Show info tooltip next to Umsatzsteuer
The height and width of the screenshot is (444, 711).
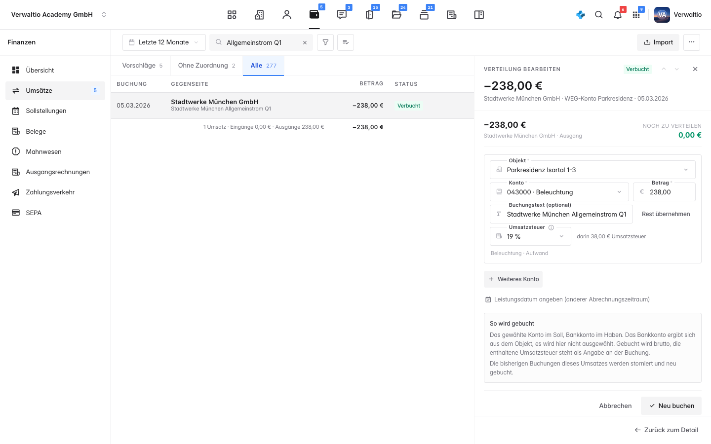[x=552, y=227]
